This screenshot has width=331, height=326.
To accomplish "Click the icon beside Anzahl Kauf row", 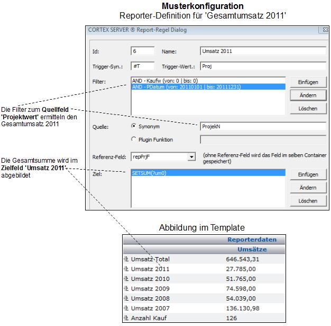I will pyautogui.click(x=126, y=319).
